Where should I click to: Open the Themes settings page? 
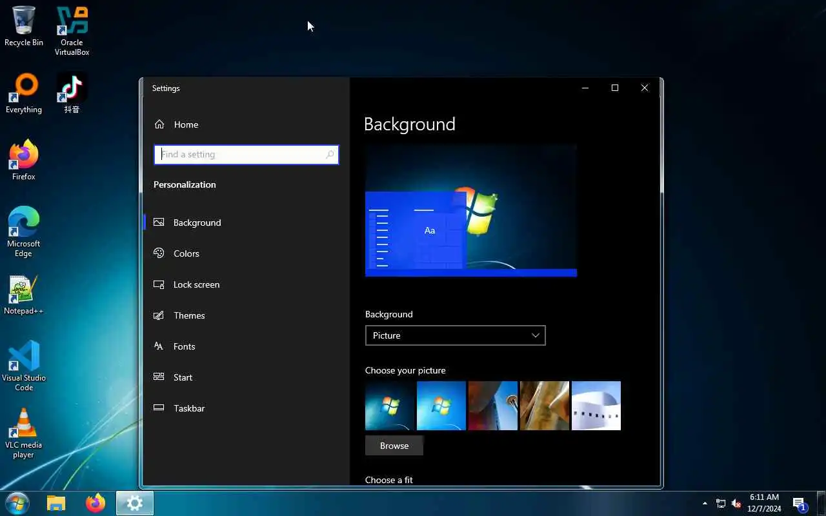(x=247, y=315)
